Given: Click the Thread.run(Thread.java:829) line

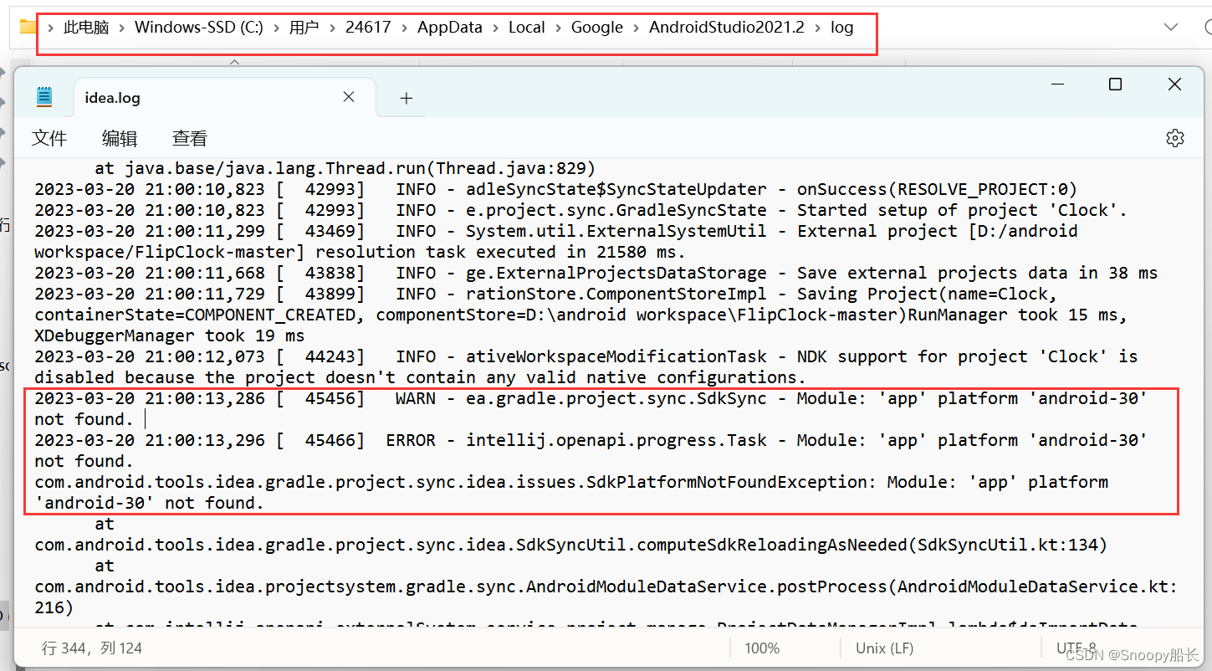Looking at the screenshot, I should point(345,168).
